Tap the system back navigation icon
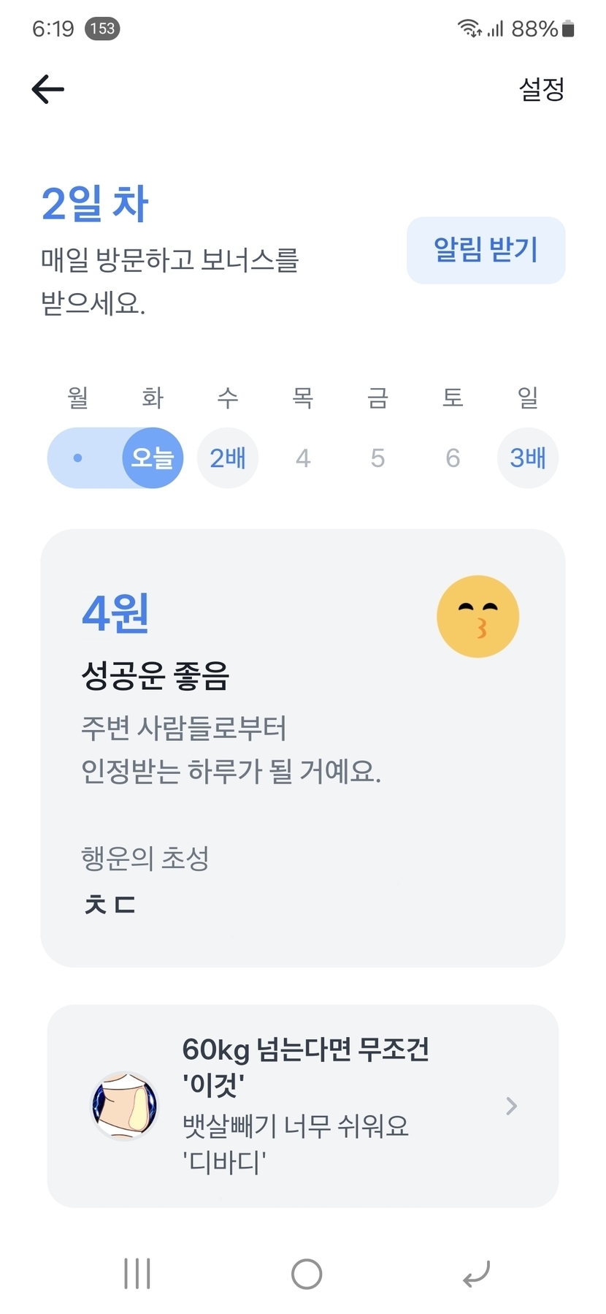The height and width of the screenshot is (1314, 606). tap(476, 1274)
